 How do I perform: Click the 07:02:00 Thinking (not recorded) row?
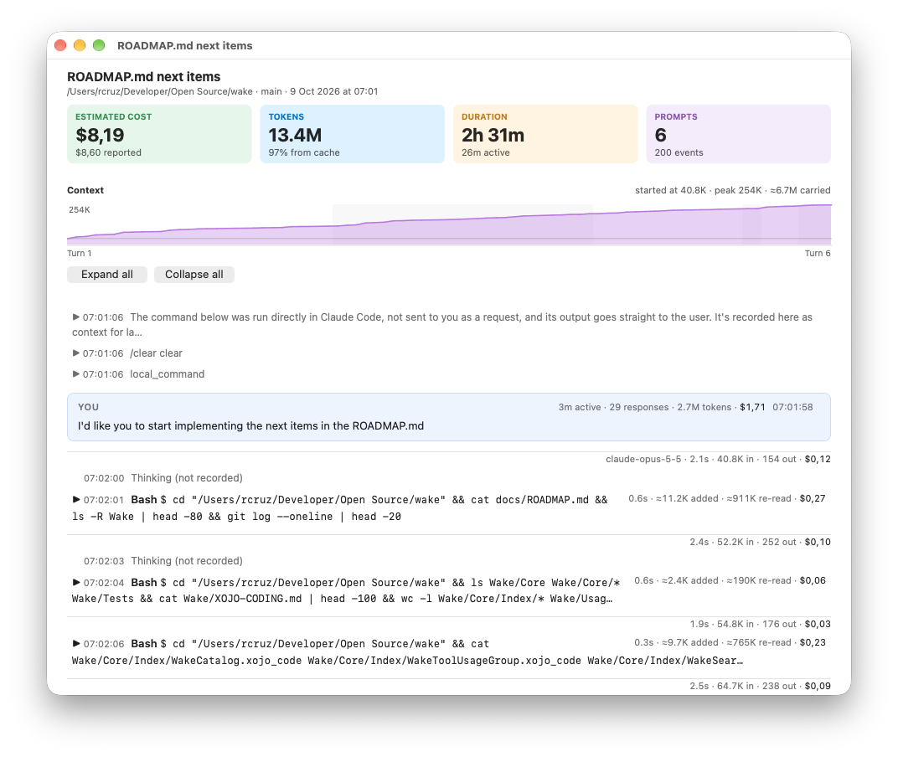click(163, 478)
